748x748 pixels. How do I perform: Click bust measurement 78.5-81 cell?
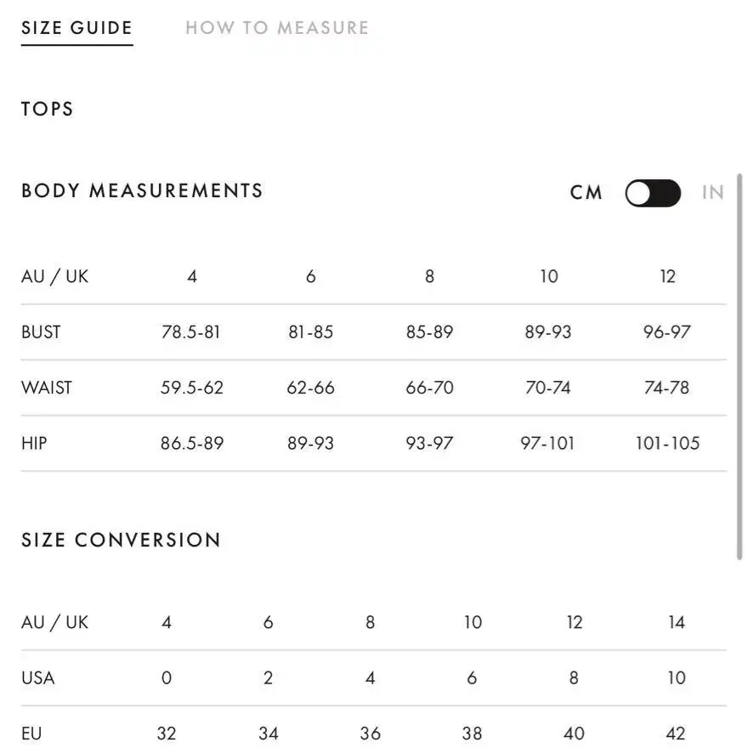click(x=191, y=331)
